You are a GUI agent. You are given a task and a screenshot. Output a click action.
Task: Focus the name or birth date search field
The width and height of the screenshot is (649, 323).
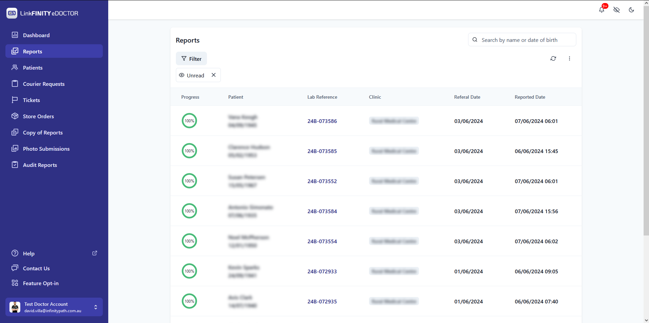(x=522, y=40)
